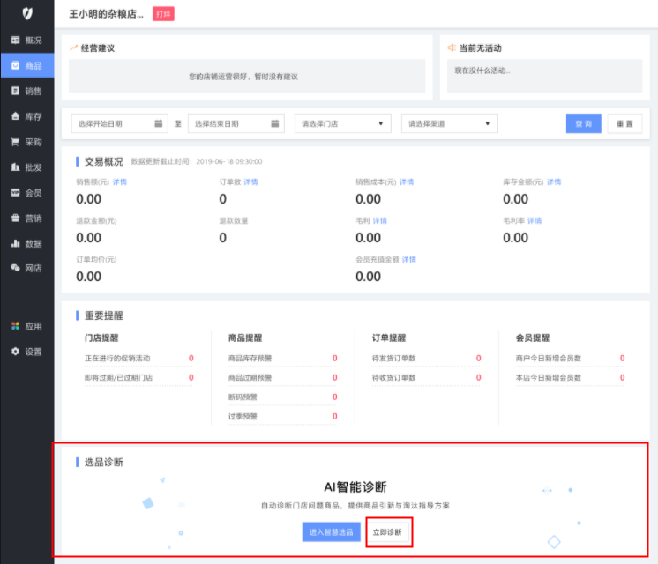Image resolution: width=658 pixels, height=564 pixels.
Task: Click calendar icon in start date field
Action: pyautogui.click(x=159, y=123)
